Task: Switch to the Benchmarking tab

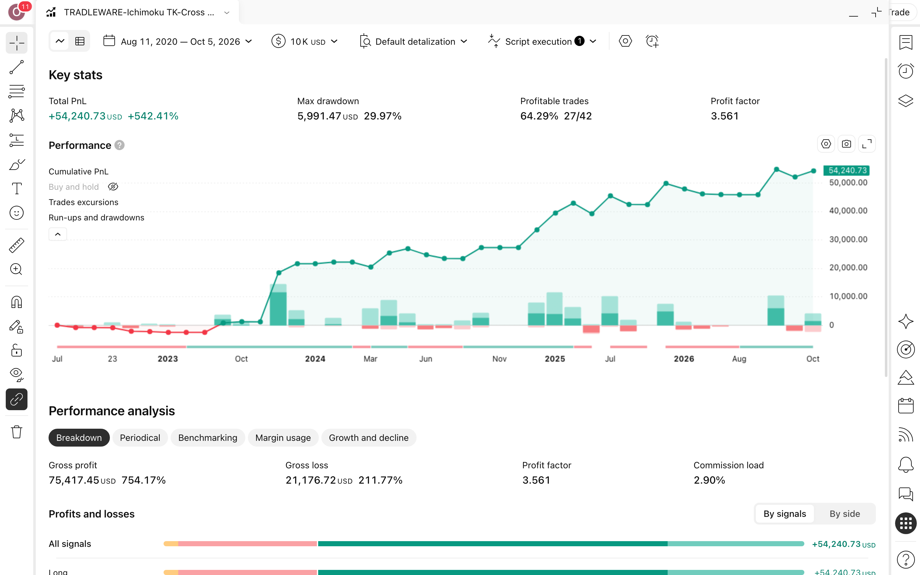Action: pyautogui.click(x=208, y=438)
